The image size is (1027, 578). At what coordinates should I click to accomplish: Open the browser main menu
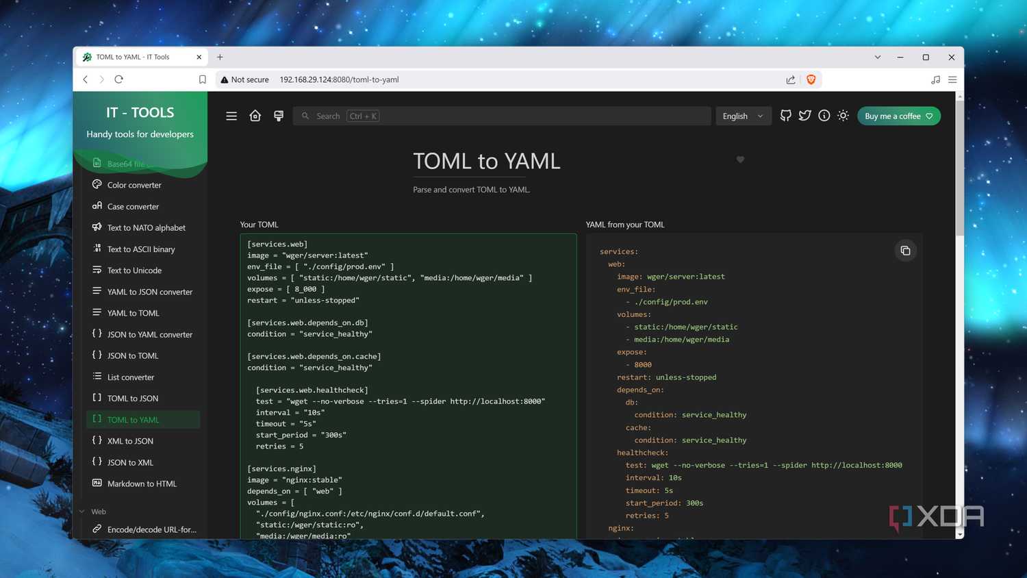pyautogui.click(x=952, y=79)
